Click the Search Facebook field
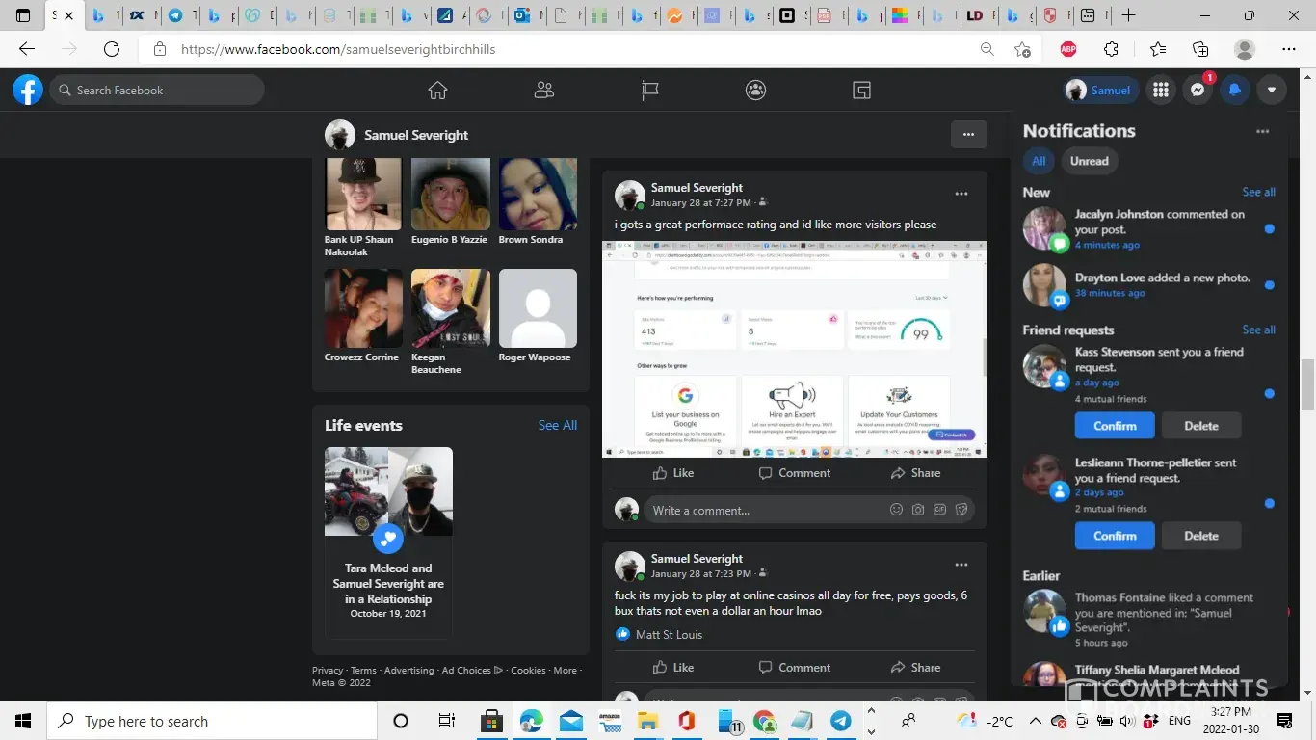 (159, 91)
